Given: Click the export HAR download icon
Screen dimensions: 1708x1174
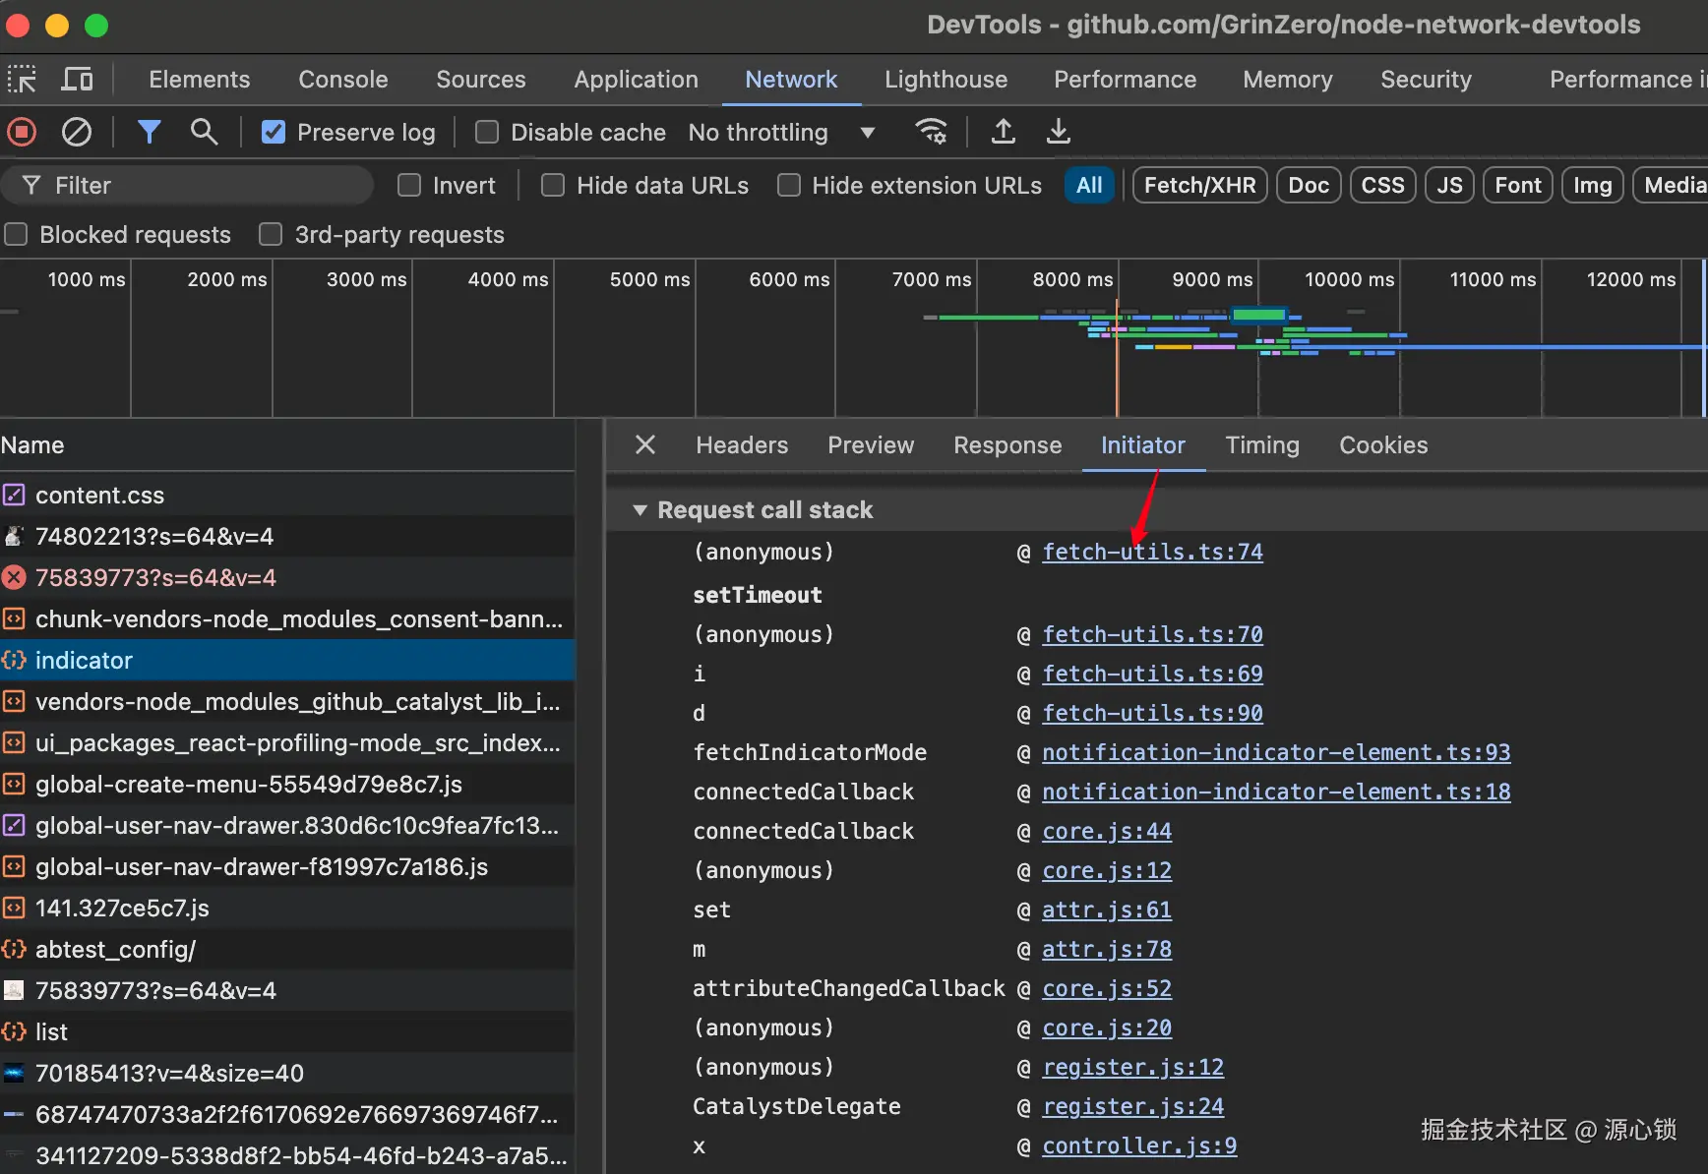Looking at the screenshot, I should click(x=1058, y=132).
